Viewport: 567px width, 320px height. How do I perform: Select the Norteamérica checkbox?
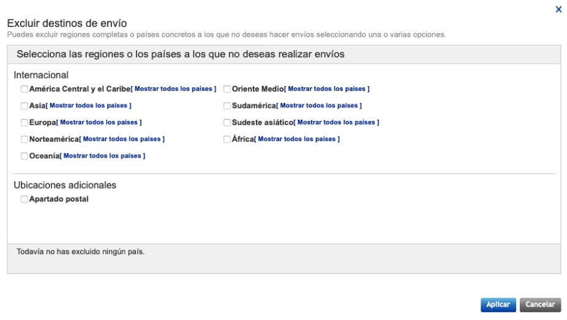click(x=24, y=139)
